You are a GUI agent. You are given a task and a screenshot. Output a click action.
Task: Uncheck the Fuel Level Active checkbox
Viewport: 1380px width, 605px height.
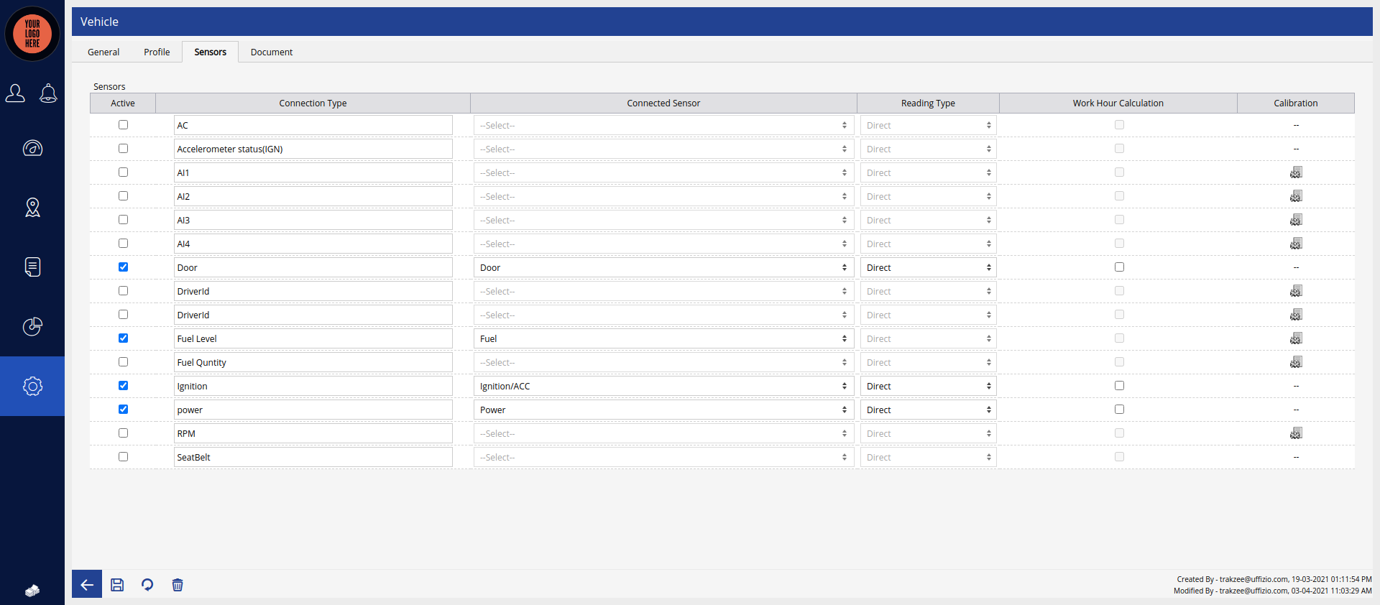point(123,338)
